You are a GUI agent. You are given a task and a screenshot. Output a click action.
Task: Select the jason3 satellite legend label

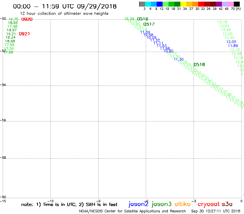coord(162,204)
